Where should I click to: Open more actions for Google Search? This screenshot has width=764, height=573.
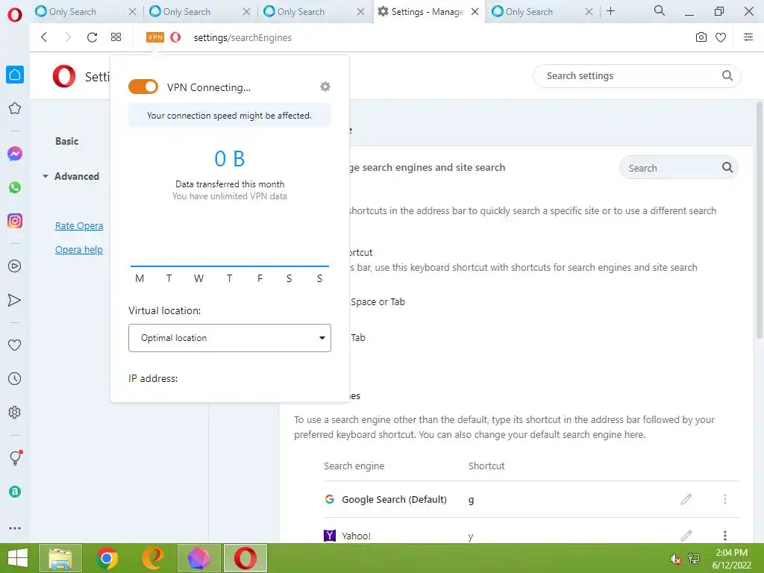tap(725, 499)
